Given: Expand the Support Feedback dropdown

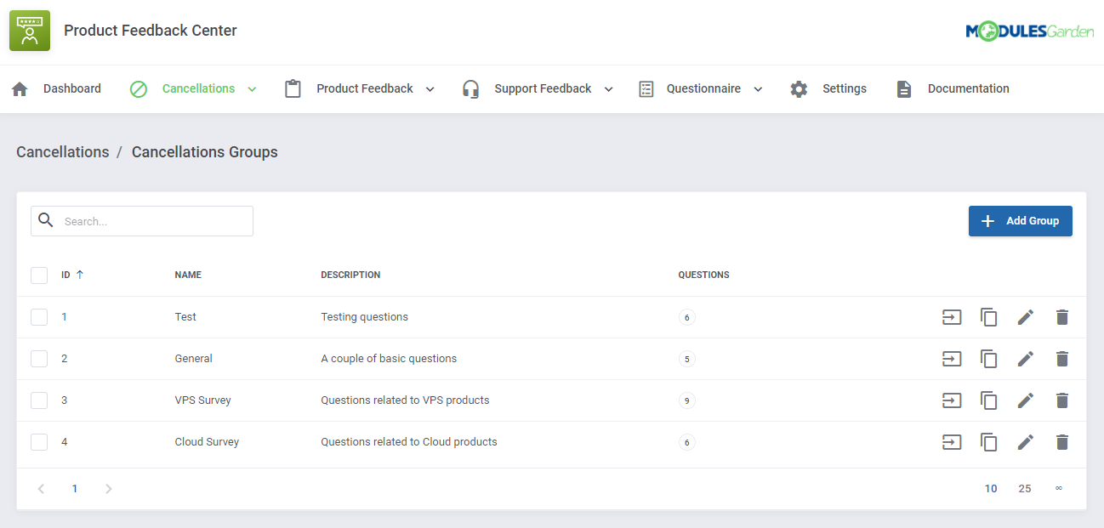Looking at the screenshot, I should tap(607, 88).
